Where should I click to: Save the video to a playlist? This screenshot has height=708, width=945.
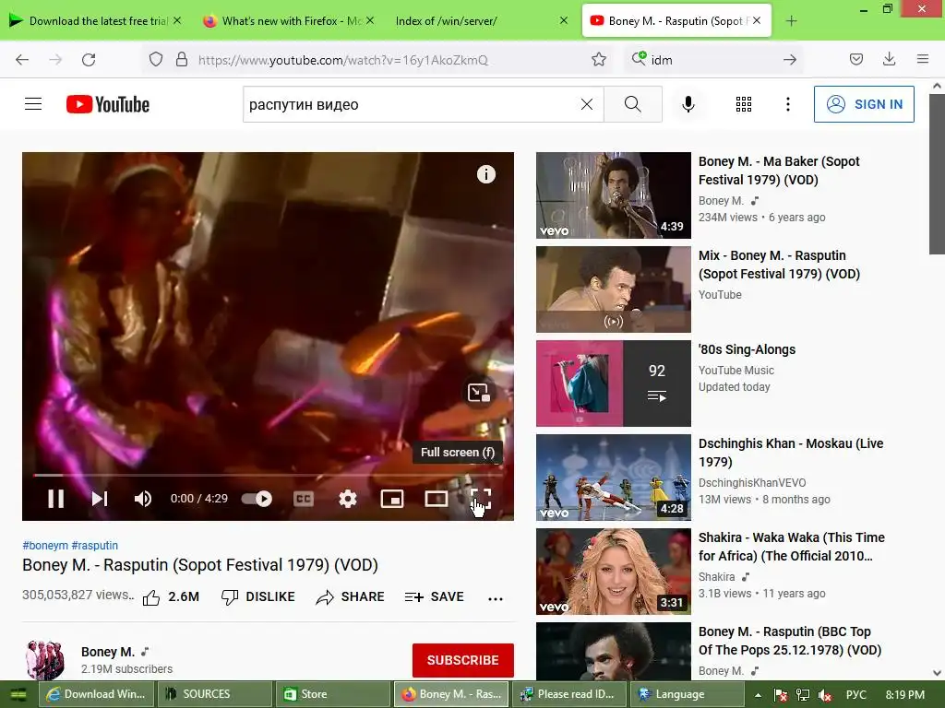click(434, 597)
